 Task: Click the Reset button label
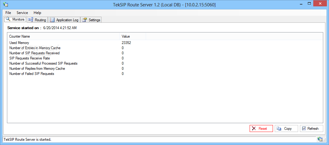[263, 129]
